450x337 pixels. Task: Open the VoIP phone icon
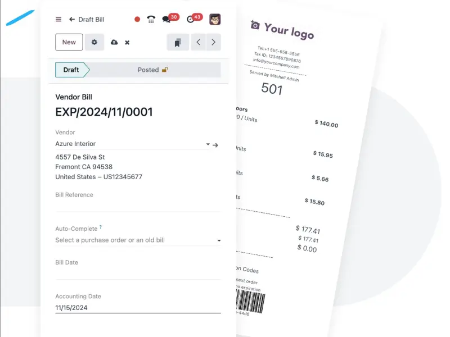pos(151,19)
